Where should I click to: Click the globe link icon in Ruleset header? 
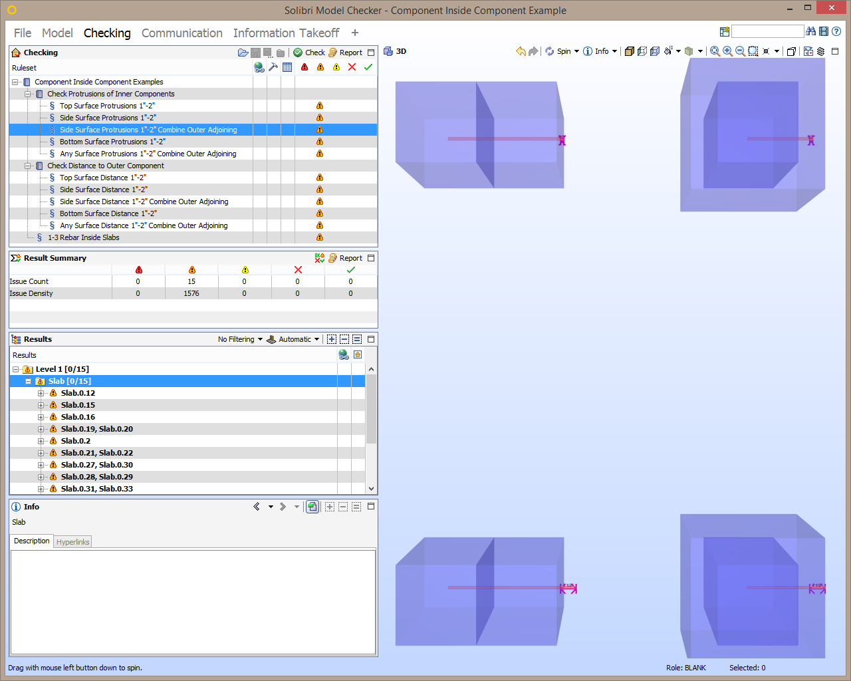[x=259, y=67]
